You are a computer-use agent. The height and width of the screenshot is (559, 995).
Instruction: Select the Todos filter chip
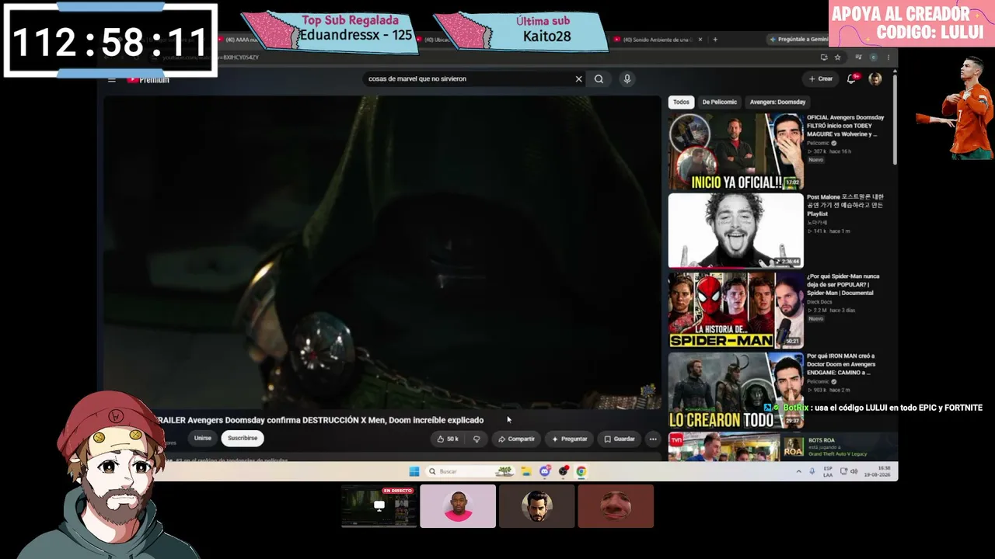tap(681, 102)
